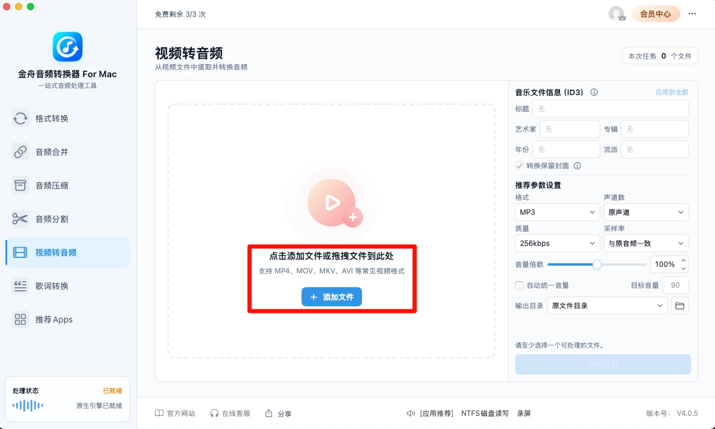The height and width of the screenshot is (429, 715).
Task: Click the 视频转音频 film icon
Action: (20, 252)
